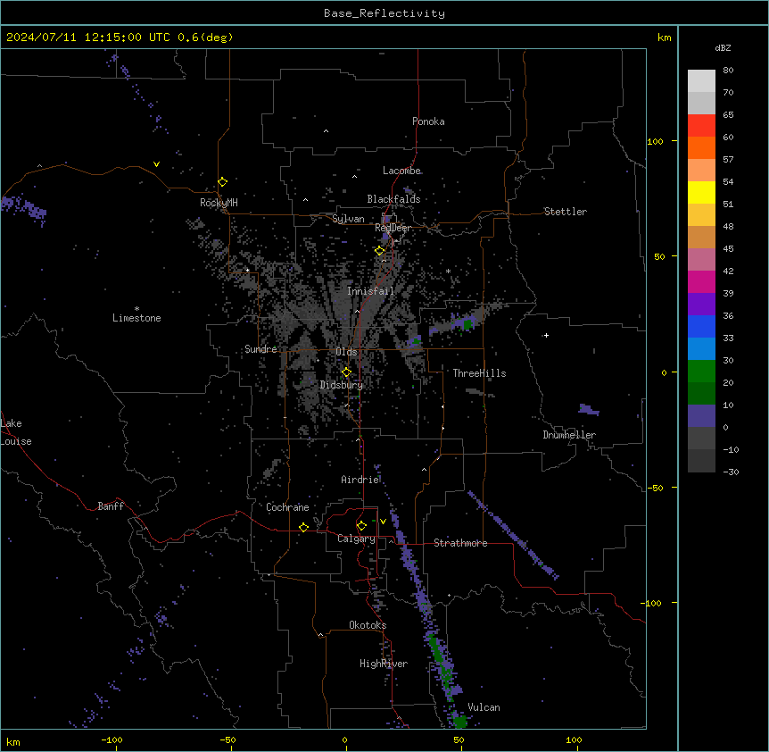Image resolution: width=769 pixels, height=752 pixels.
Task: Select the Okotoks label
Action: click(368, 625)
